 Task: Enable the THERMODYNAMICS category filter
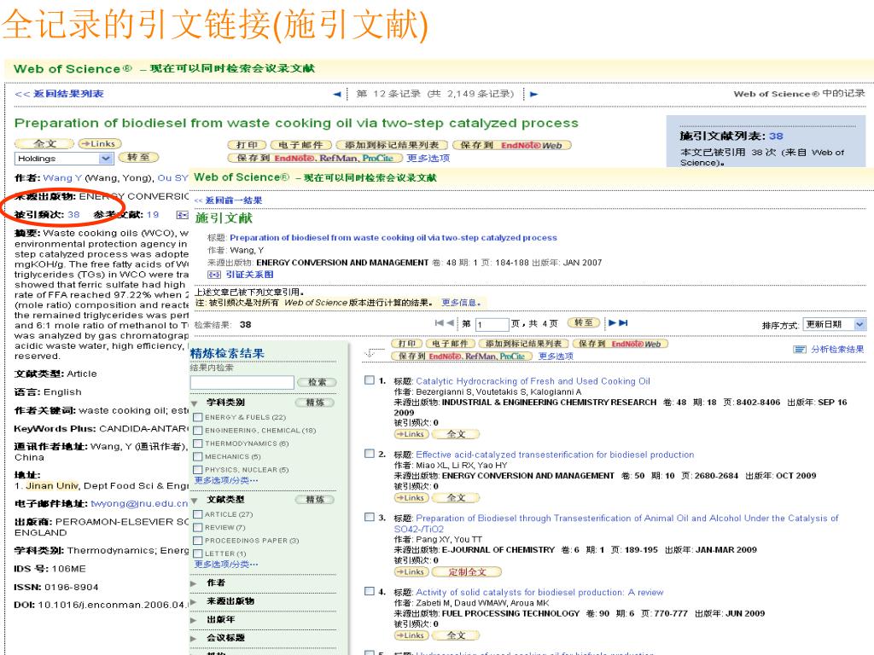[x=197, y=443]
